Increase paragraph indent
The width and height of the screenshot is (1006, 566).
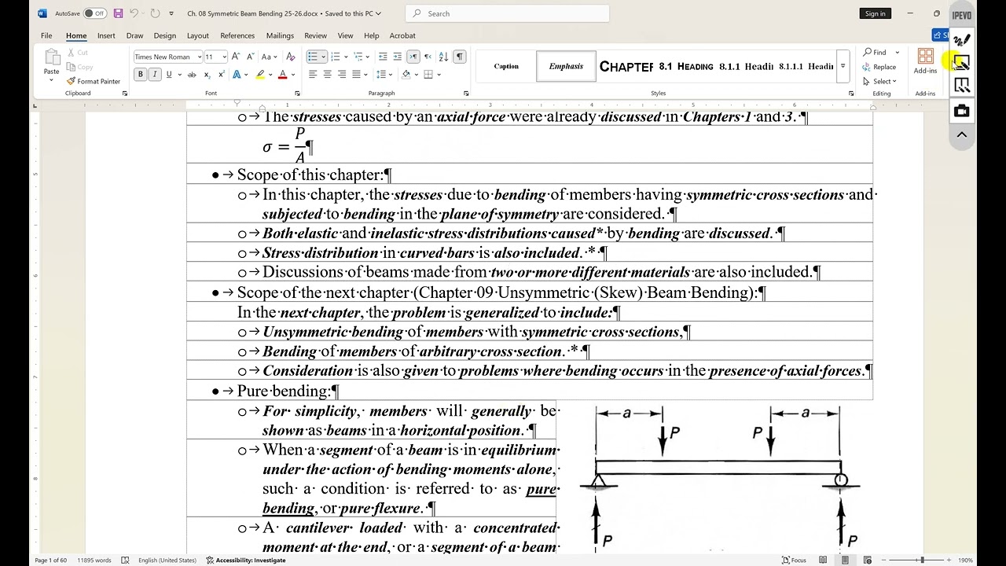[x=397, y=57]
